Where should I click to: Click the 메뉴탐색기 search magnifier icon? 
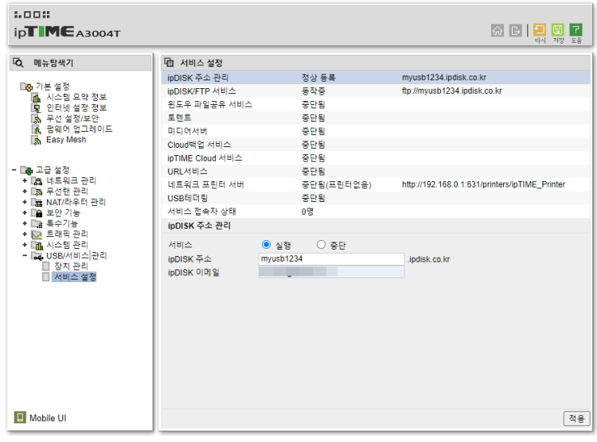point(19,63)
